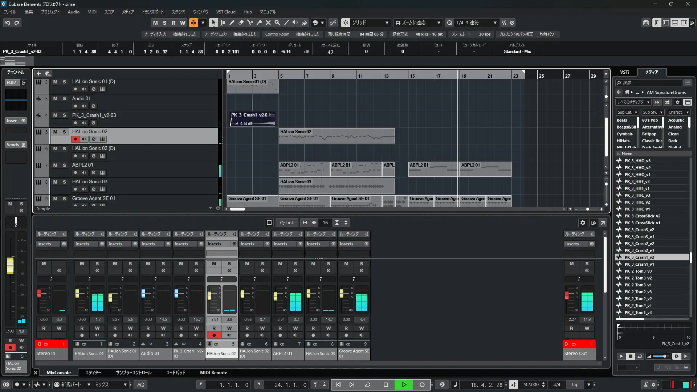
Task: Click the Q-Link button
Action: pyautogui.click(x=287, y=222)
